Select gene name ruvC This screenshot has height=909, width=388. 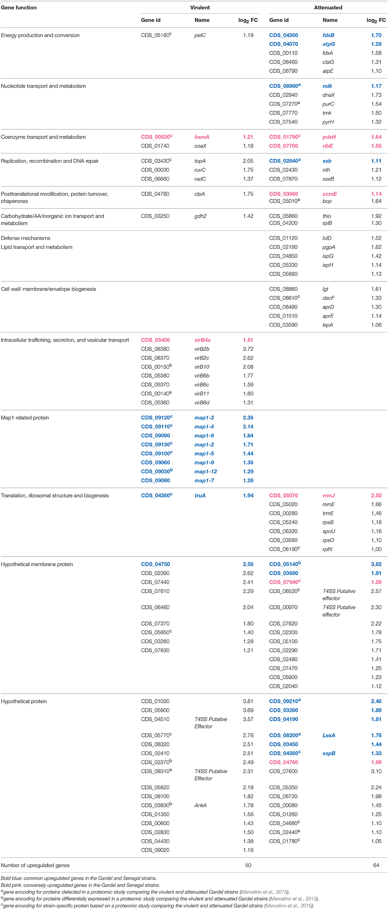[200, 170]
